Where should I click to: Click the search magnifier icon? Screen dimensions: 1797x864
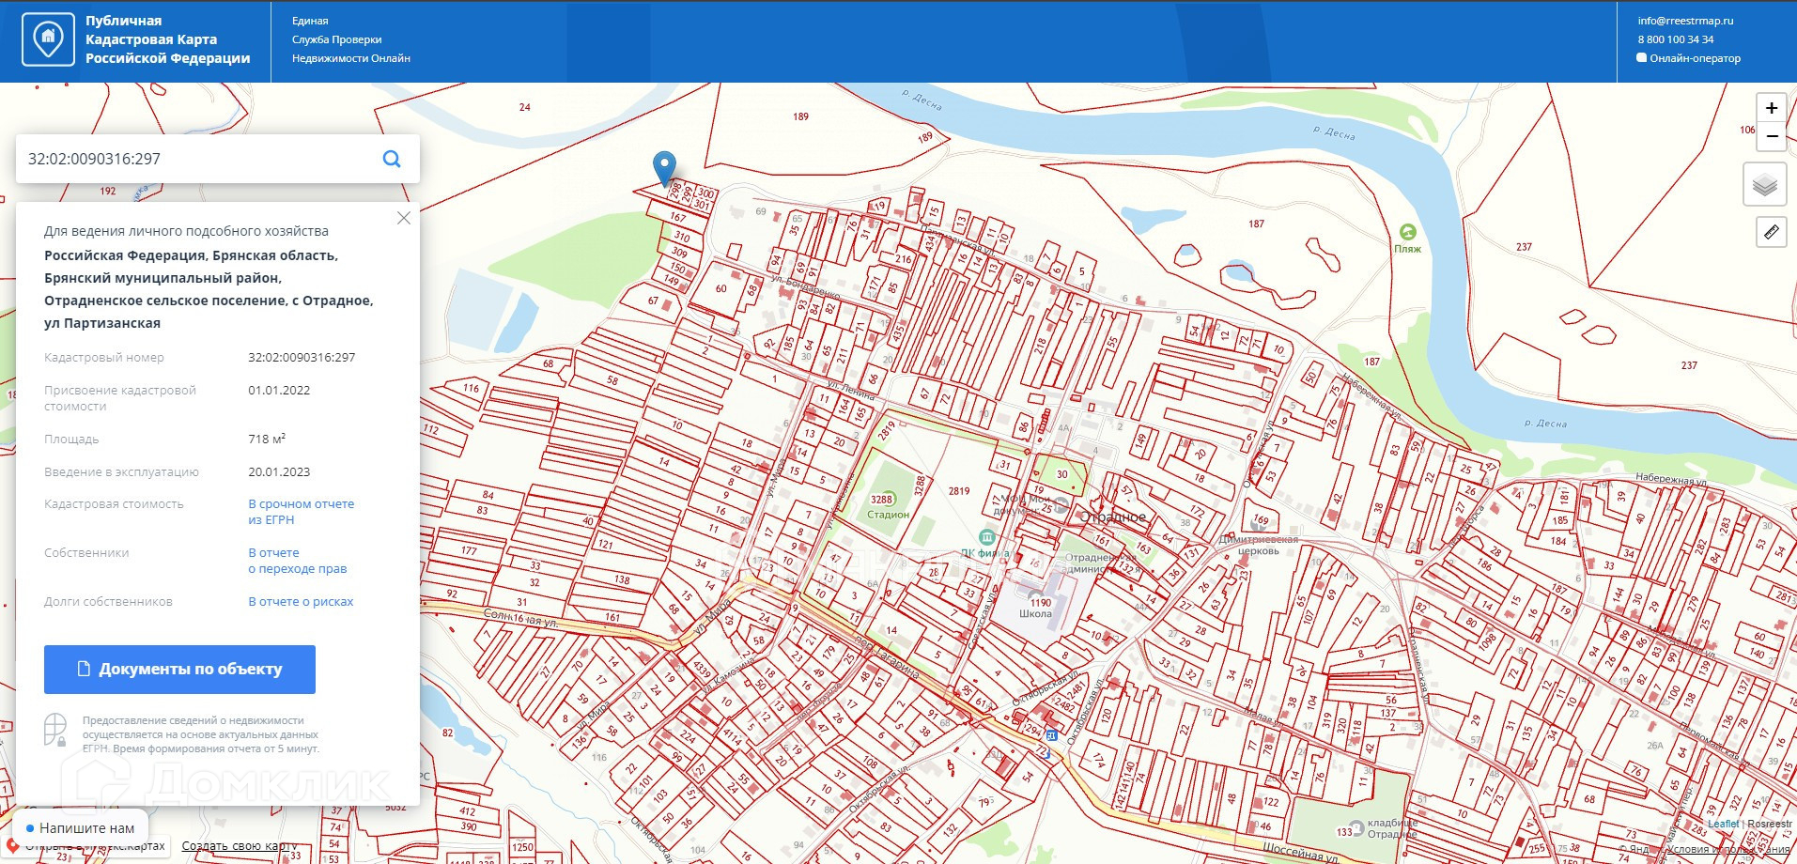[x=392, y=159]
